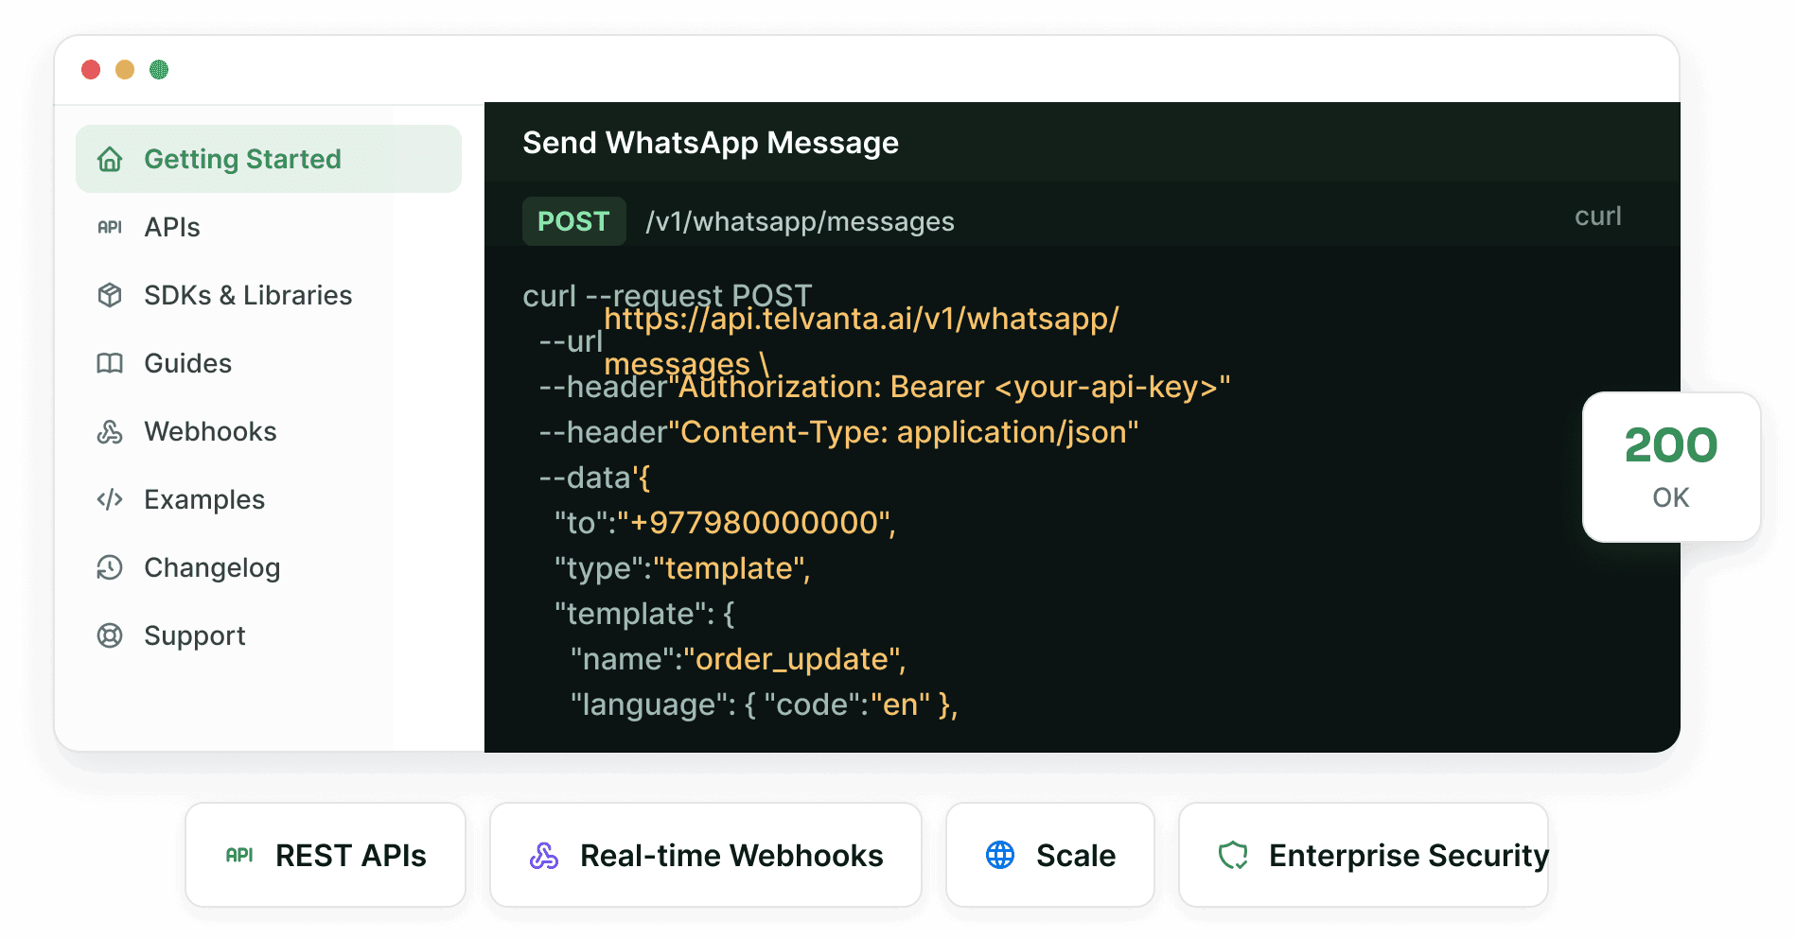Click the https://api.telvanta.ai/v1/whatsapp/ URL text
The image size is (1796, 938).
point(861,319)
